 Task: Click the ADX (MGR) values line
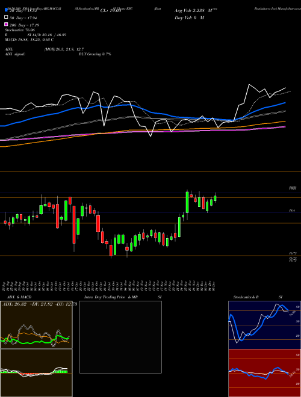click(x=45, y=49)
